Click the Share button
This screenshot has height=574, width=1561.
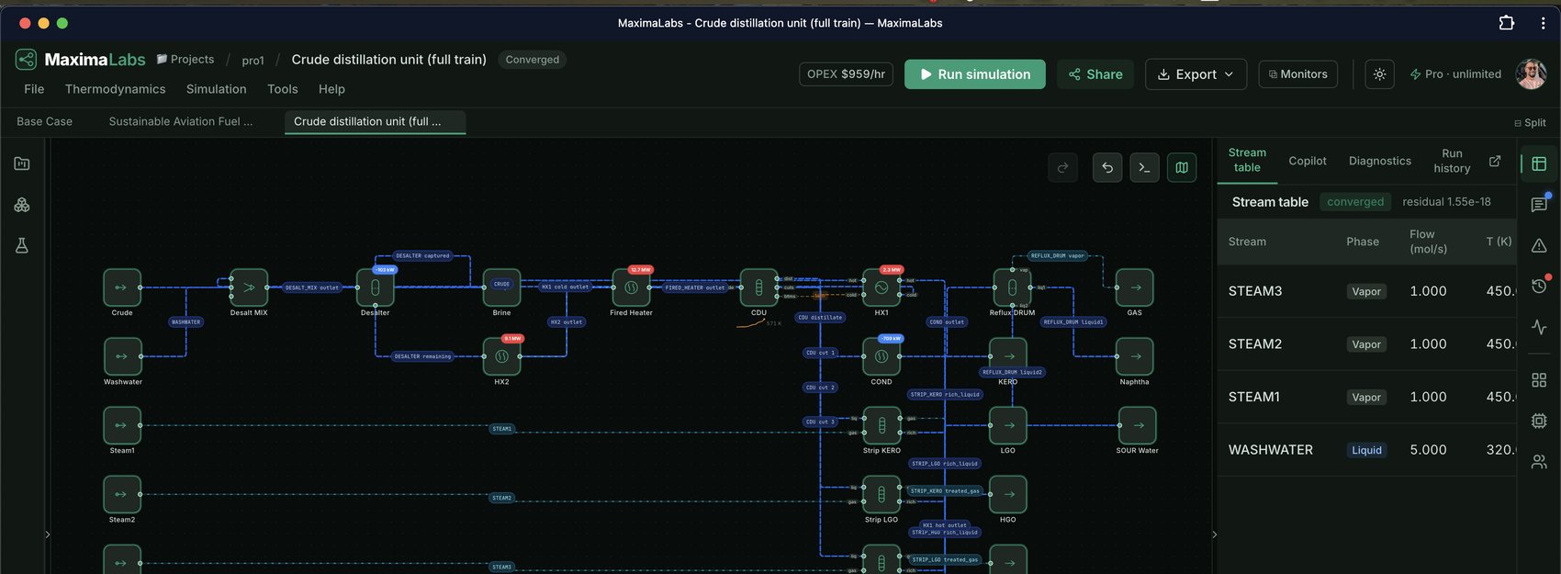click(1095, 74)
